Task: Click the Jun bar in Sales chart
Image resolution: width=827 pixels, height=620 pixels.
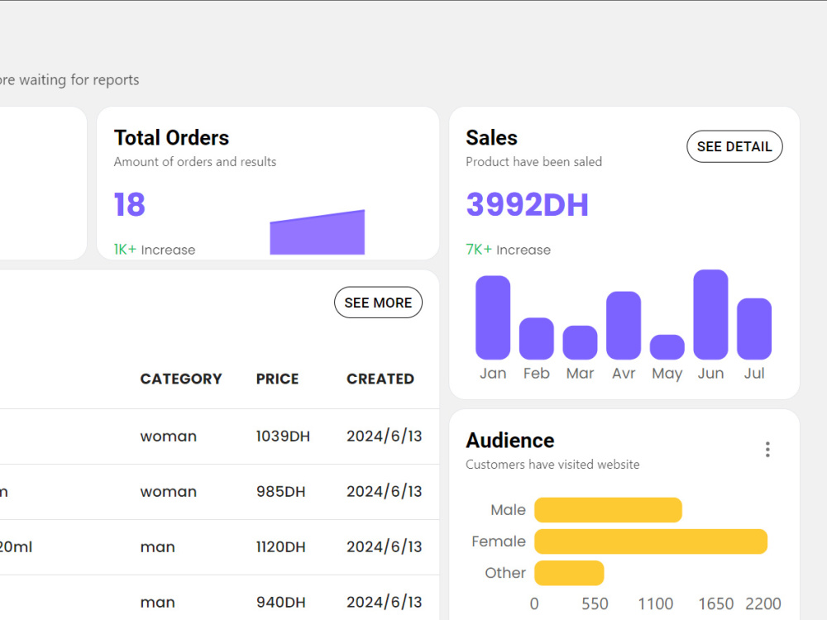Action: pyautogui.click(x=710, y=315)
